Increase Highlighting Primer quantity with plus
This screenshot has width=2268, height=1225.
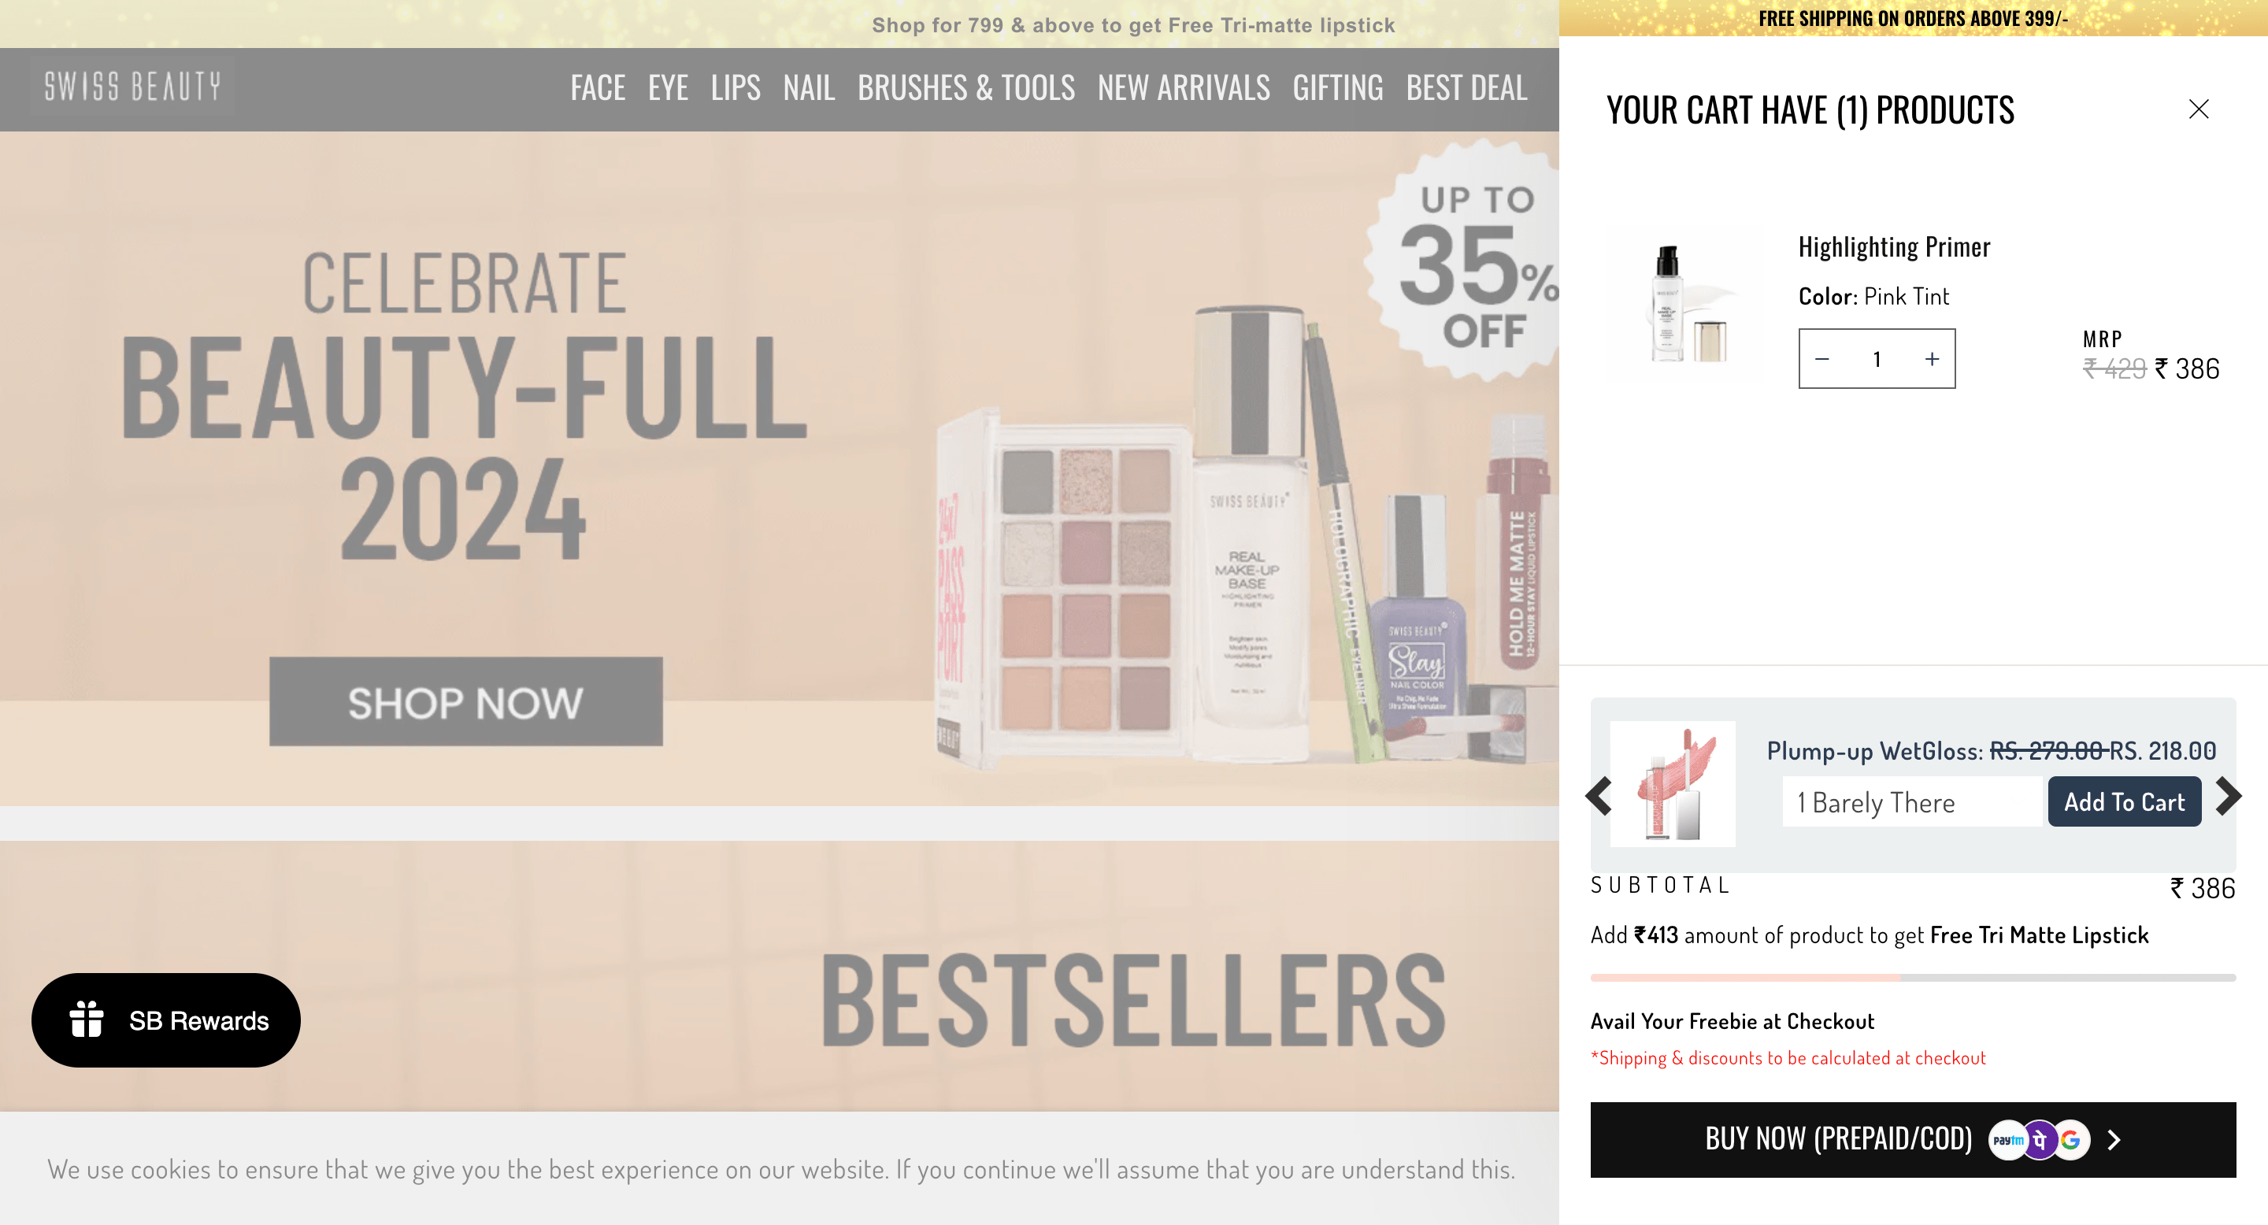click(x=1932, y=359)
